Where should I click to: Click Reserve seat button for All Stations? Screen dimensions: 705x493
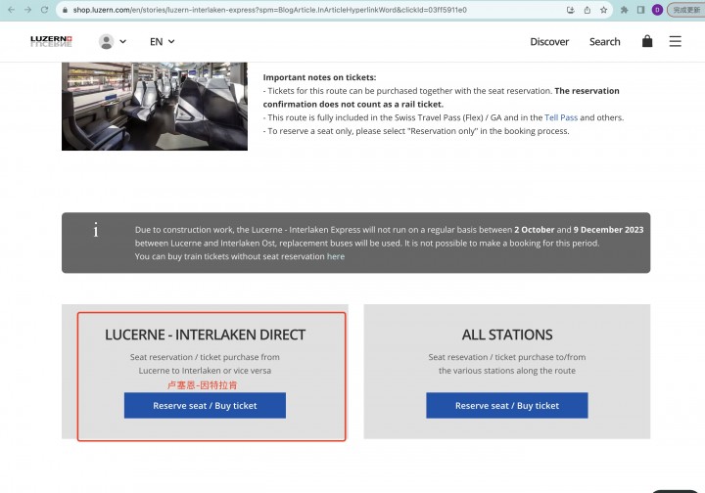click(507, 405)
